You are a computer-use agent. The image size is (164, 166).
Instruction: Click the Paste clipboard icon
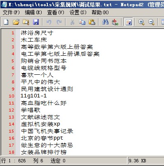pyautogui.click(x=92, y=22)
